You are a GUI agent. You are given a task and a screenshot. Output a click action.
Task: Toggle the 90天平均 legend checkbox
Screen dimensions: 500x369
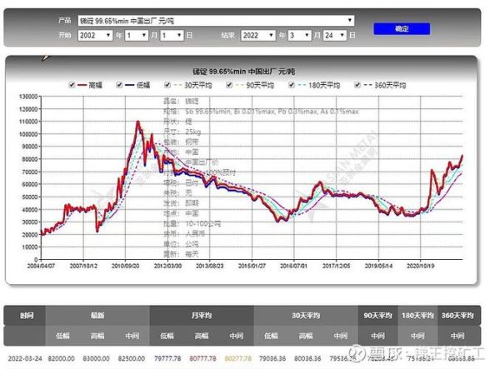click(x=230, y=85)
